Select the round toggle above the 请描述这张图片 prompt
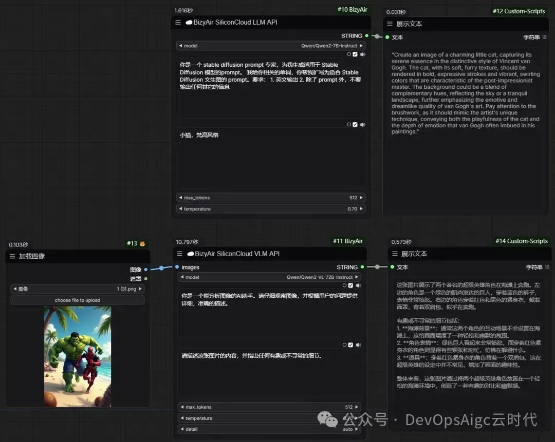This screenshot has width=555, height=442. [x=344, y=345]
